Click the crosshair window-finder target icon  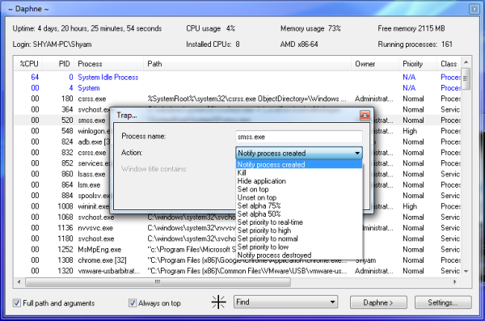219,302
